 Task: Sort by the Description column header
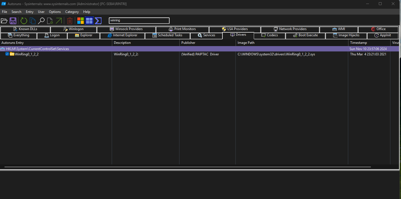coord(146,43)
